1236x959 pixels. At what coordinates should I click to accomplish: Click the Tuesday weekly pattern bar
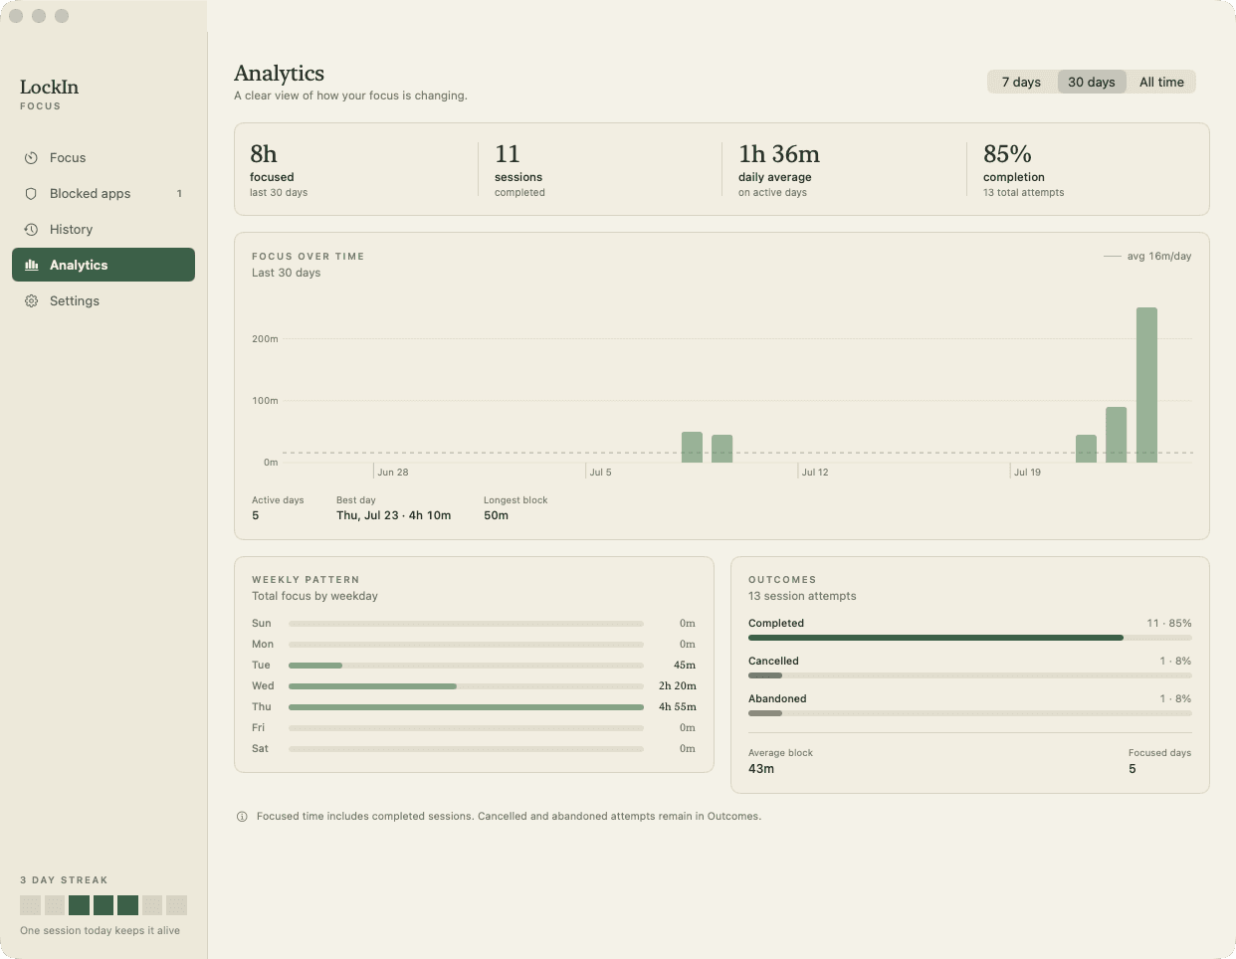(466, 666)
